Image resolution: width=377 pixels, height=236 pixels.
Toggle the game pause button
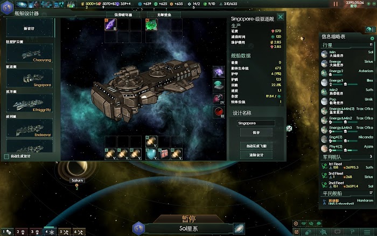336,4
